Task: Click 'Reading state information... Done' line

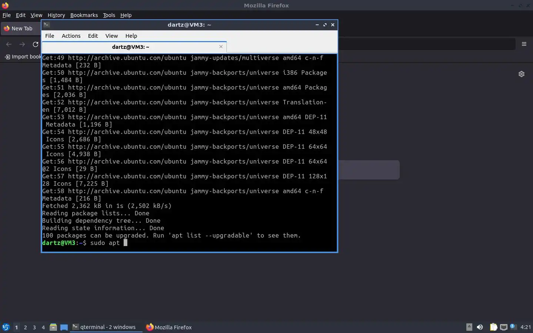Action: [x=103, y=228]
